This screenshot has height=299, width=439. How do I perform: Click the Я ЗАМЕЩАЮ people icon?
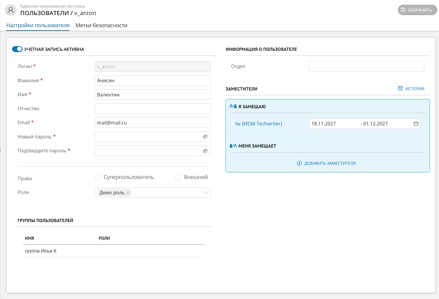coord(233,106)
